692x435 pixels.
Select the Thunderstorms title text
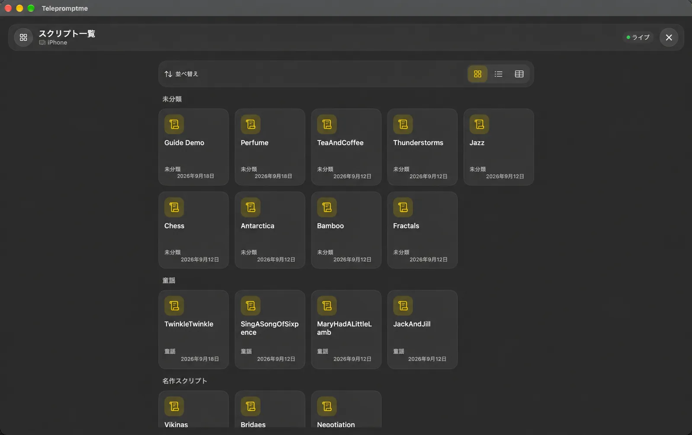pyautogui.click(x=418, y=143)
